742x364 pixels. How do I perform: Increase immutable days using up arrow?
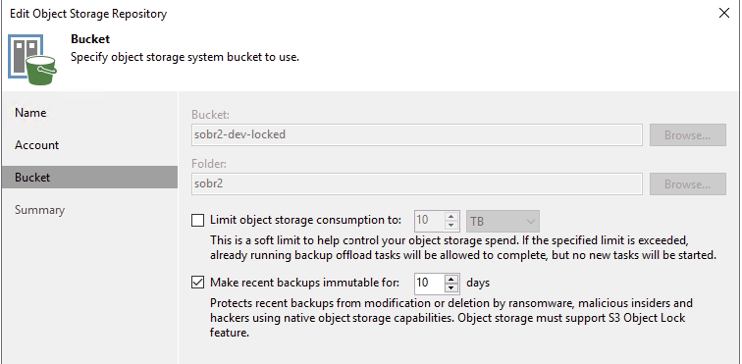(451, 279)
